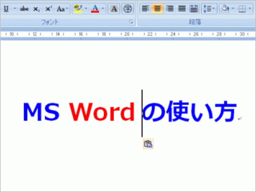Open shading color dropdown arrow
The height and width of the screenshot is (192, 256).
pos(233,9)
